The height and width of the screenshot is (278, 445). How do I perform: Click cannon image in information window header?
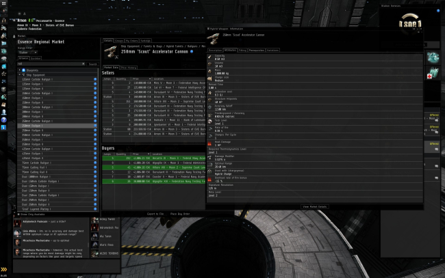tap(214, 38)
